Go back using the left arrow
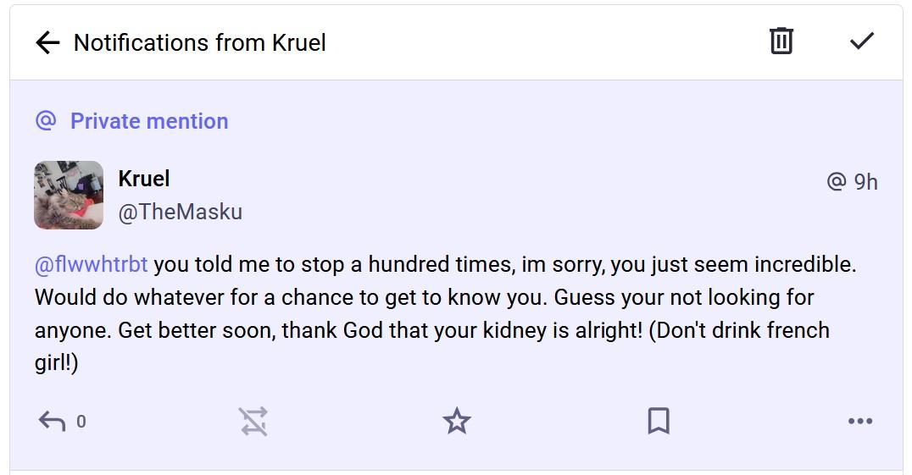The height and width of the screenshot is (475, 912). click(47, 43)
